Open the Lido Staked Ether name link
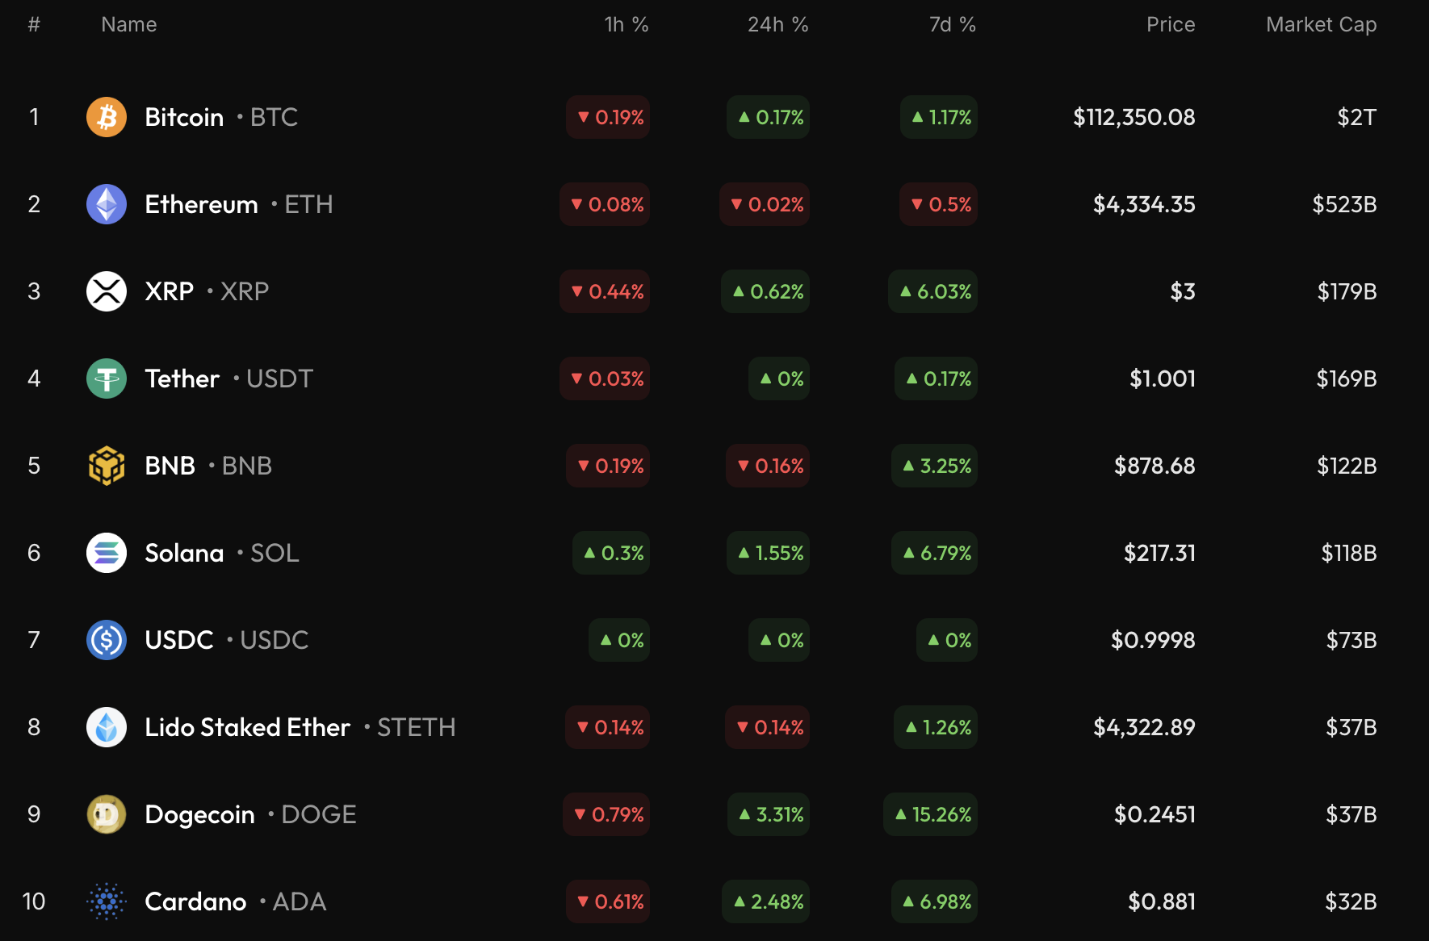This screenshot has width=1429, height=941. pos(247,727)
